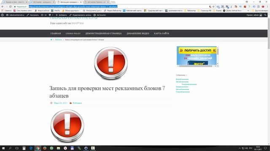Expand the bookmarks overflow chevron
Screen dimensions: 270x151
click(x=248, y=10)
